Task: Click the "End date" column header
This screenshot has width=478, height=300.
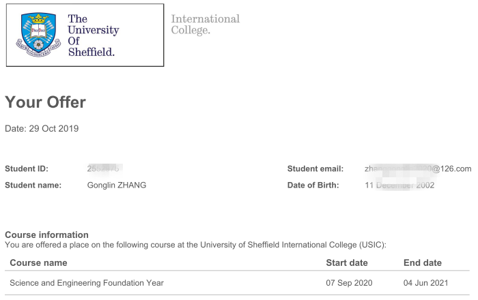Action: 423,262
